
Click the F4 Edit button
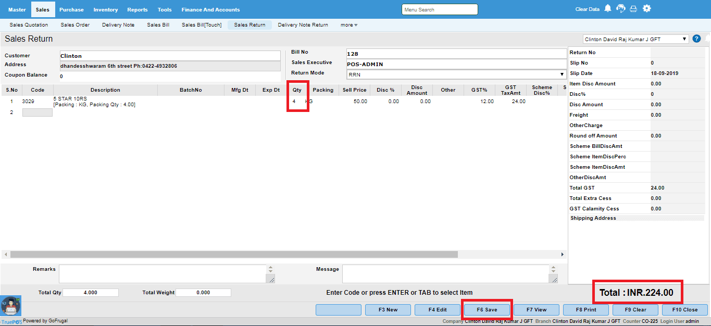click(438, 310)
